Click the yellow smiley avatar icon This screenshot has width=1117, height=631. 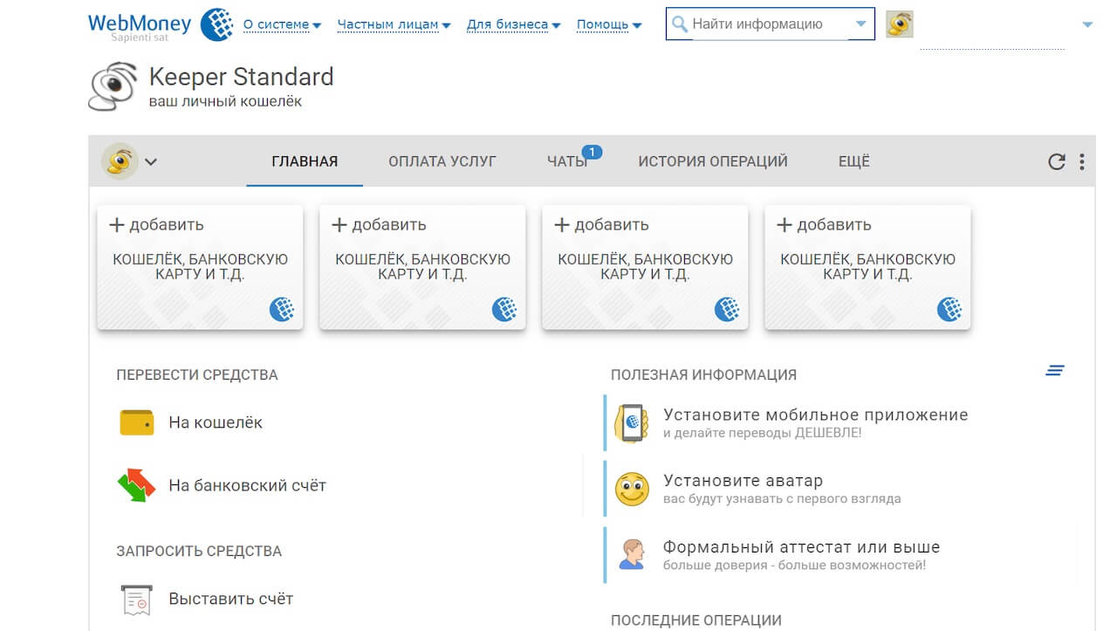click(x=632, y=489)
